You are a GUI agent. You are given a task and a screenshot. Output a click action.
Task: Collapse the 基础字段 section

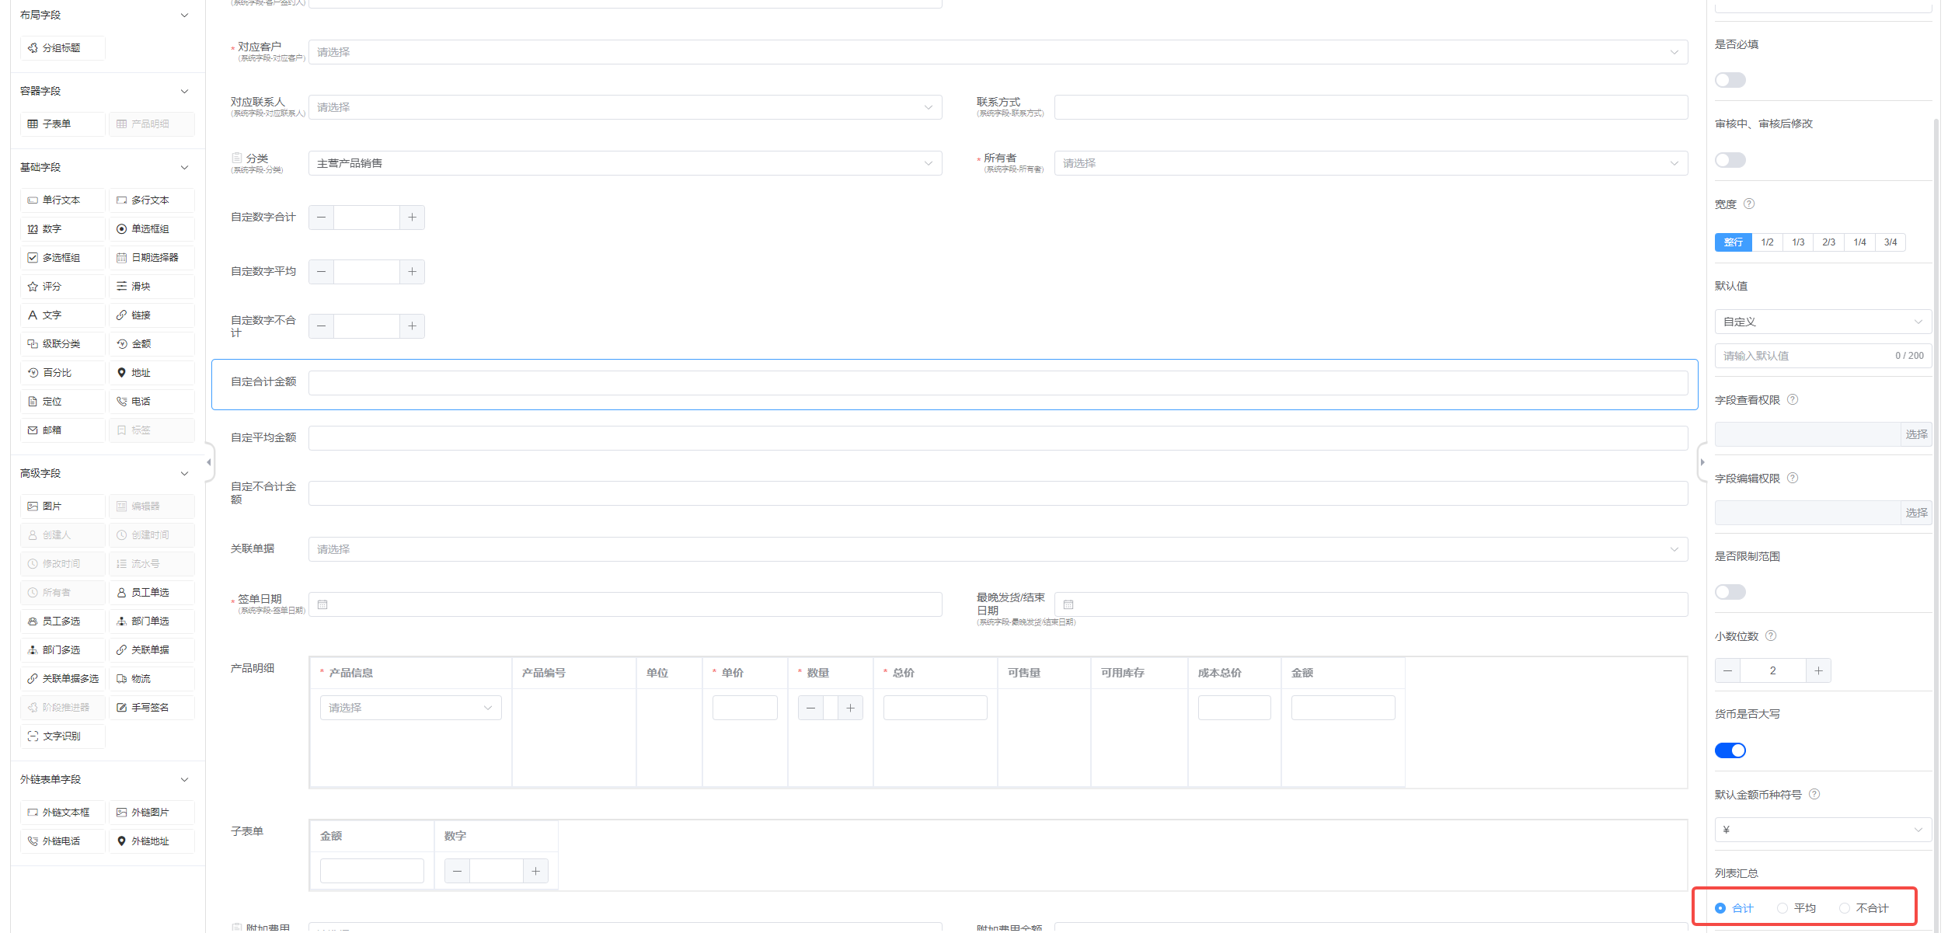point(184,168)
